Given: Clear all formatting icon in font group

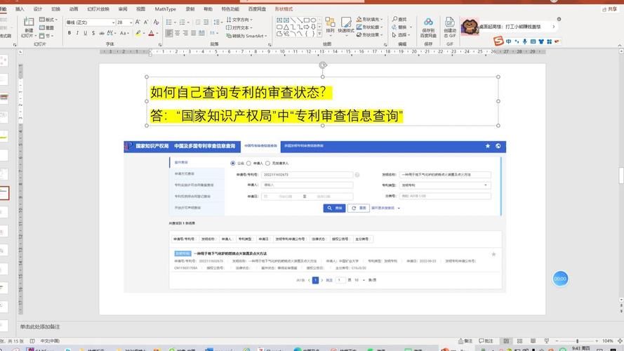Looking at the screenshot, I should [156, 22].
